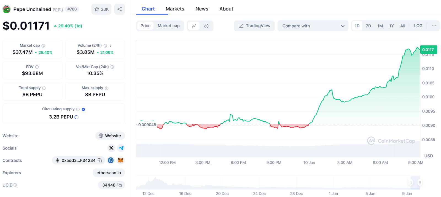
Task: Open the share icon button
Action: tap(120, 9)
